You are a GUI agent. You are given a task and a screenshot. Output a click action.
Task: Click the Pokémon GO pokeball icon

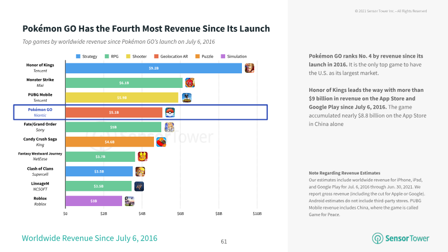(170, 113)
